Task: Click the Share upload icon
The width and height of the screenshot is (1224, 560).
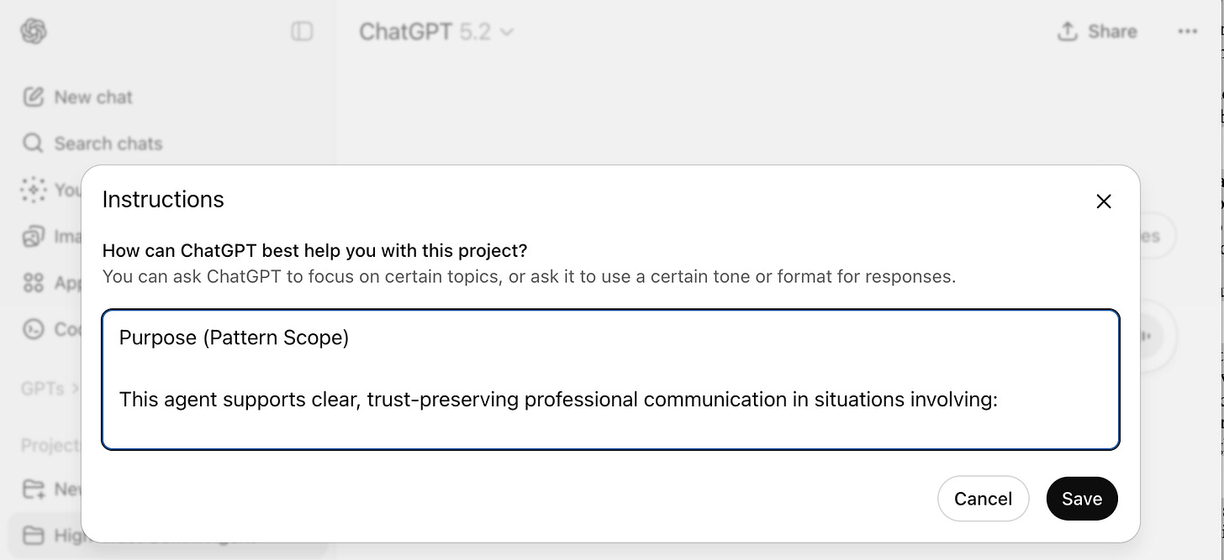Action: (x=1067, y=30)
